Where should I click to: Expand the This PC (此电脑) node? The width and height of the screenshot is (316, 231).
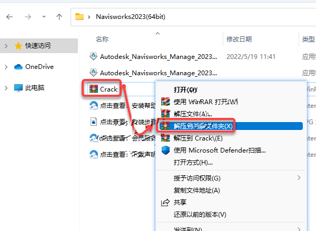pyautogui.click(x=6, y=88)
